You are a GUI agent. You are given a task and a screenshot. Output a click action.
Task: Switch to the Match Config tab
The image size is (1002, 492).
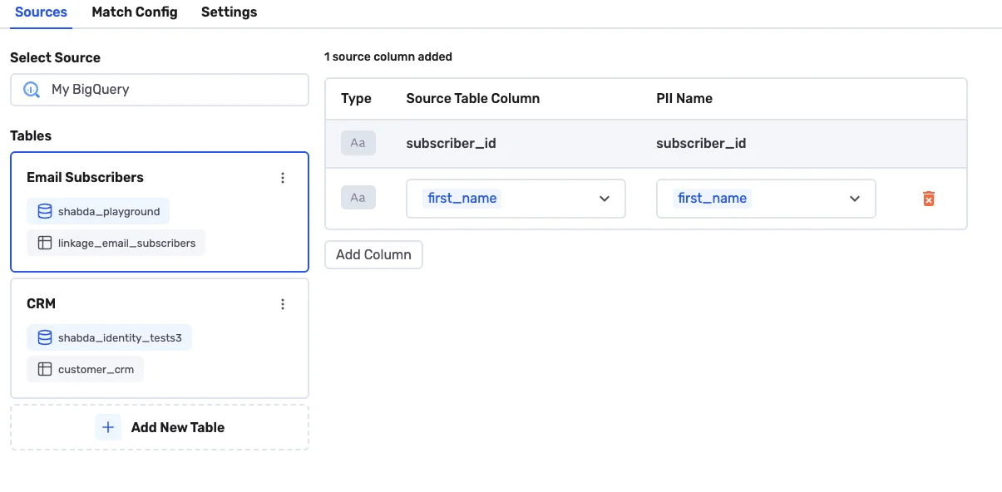134,12
